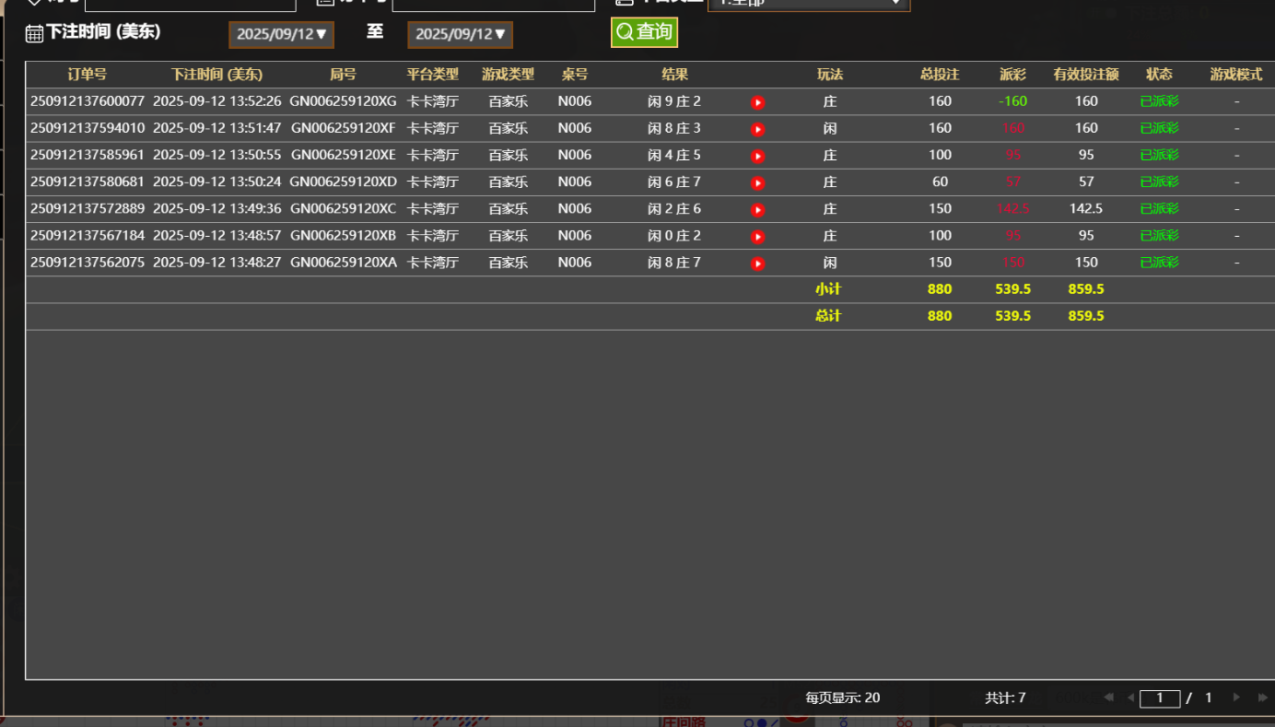
Task: Select order number 250912137600077
Action: [x=88, y=101]
